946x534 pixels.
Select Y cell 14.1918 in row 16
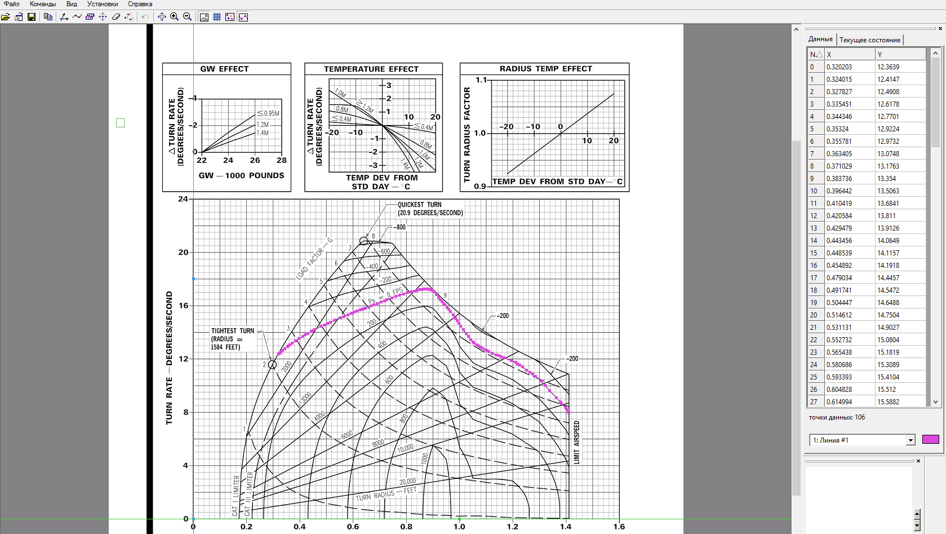900,265
